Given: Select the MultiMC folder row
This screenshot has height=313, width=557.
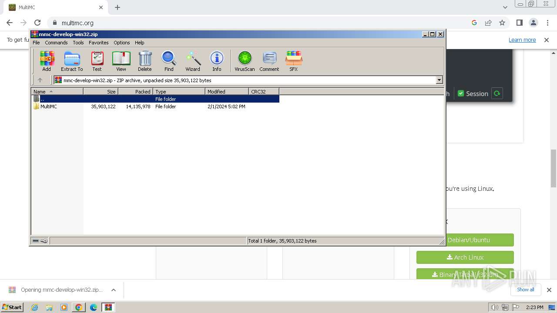Looking at the screenshot, I should click(155, 107).
